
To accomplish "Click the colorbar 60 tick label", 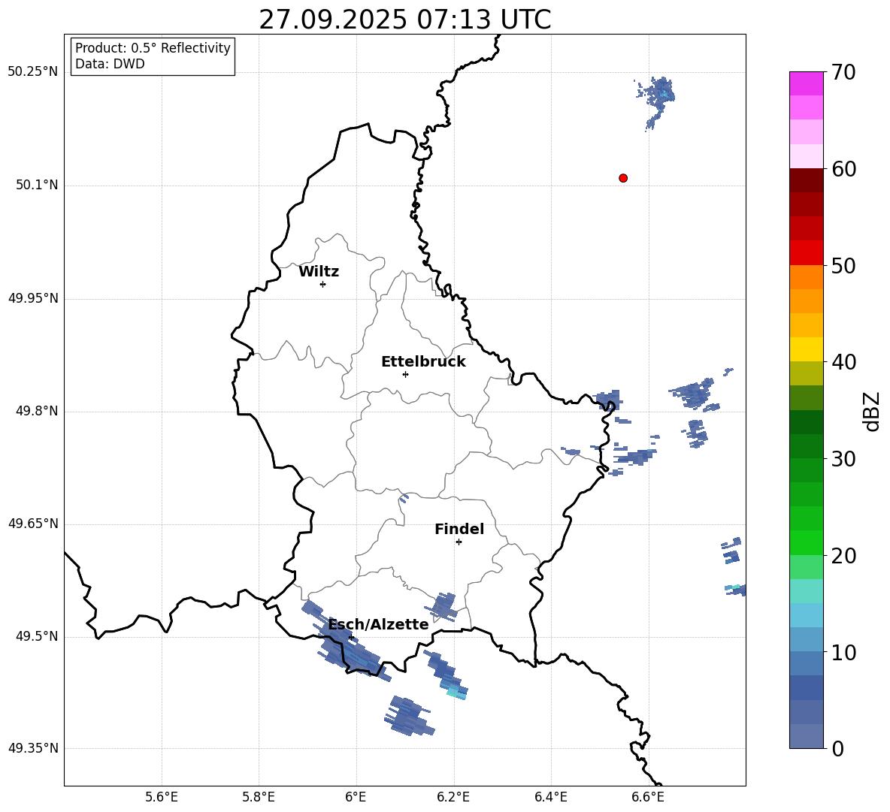I will click(x=844, y=169).
